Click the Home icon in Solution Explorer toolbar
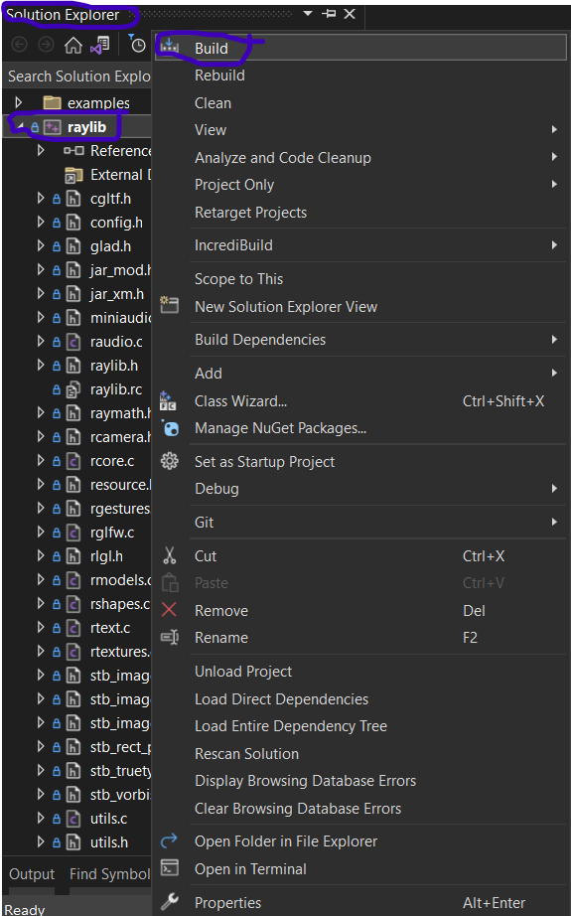The image size is (571, 916). (72, 45)
